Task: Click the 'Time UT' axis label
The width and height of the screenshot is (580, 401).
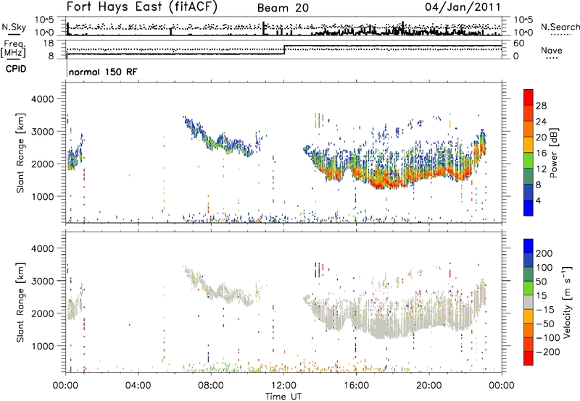Action: 283,397
